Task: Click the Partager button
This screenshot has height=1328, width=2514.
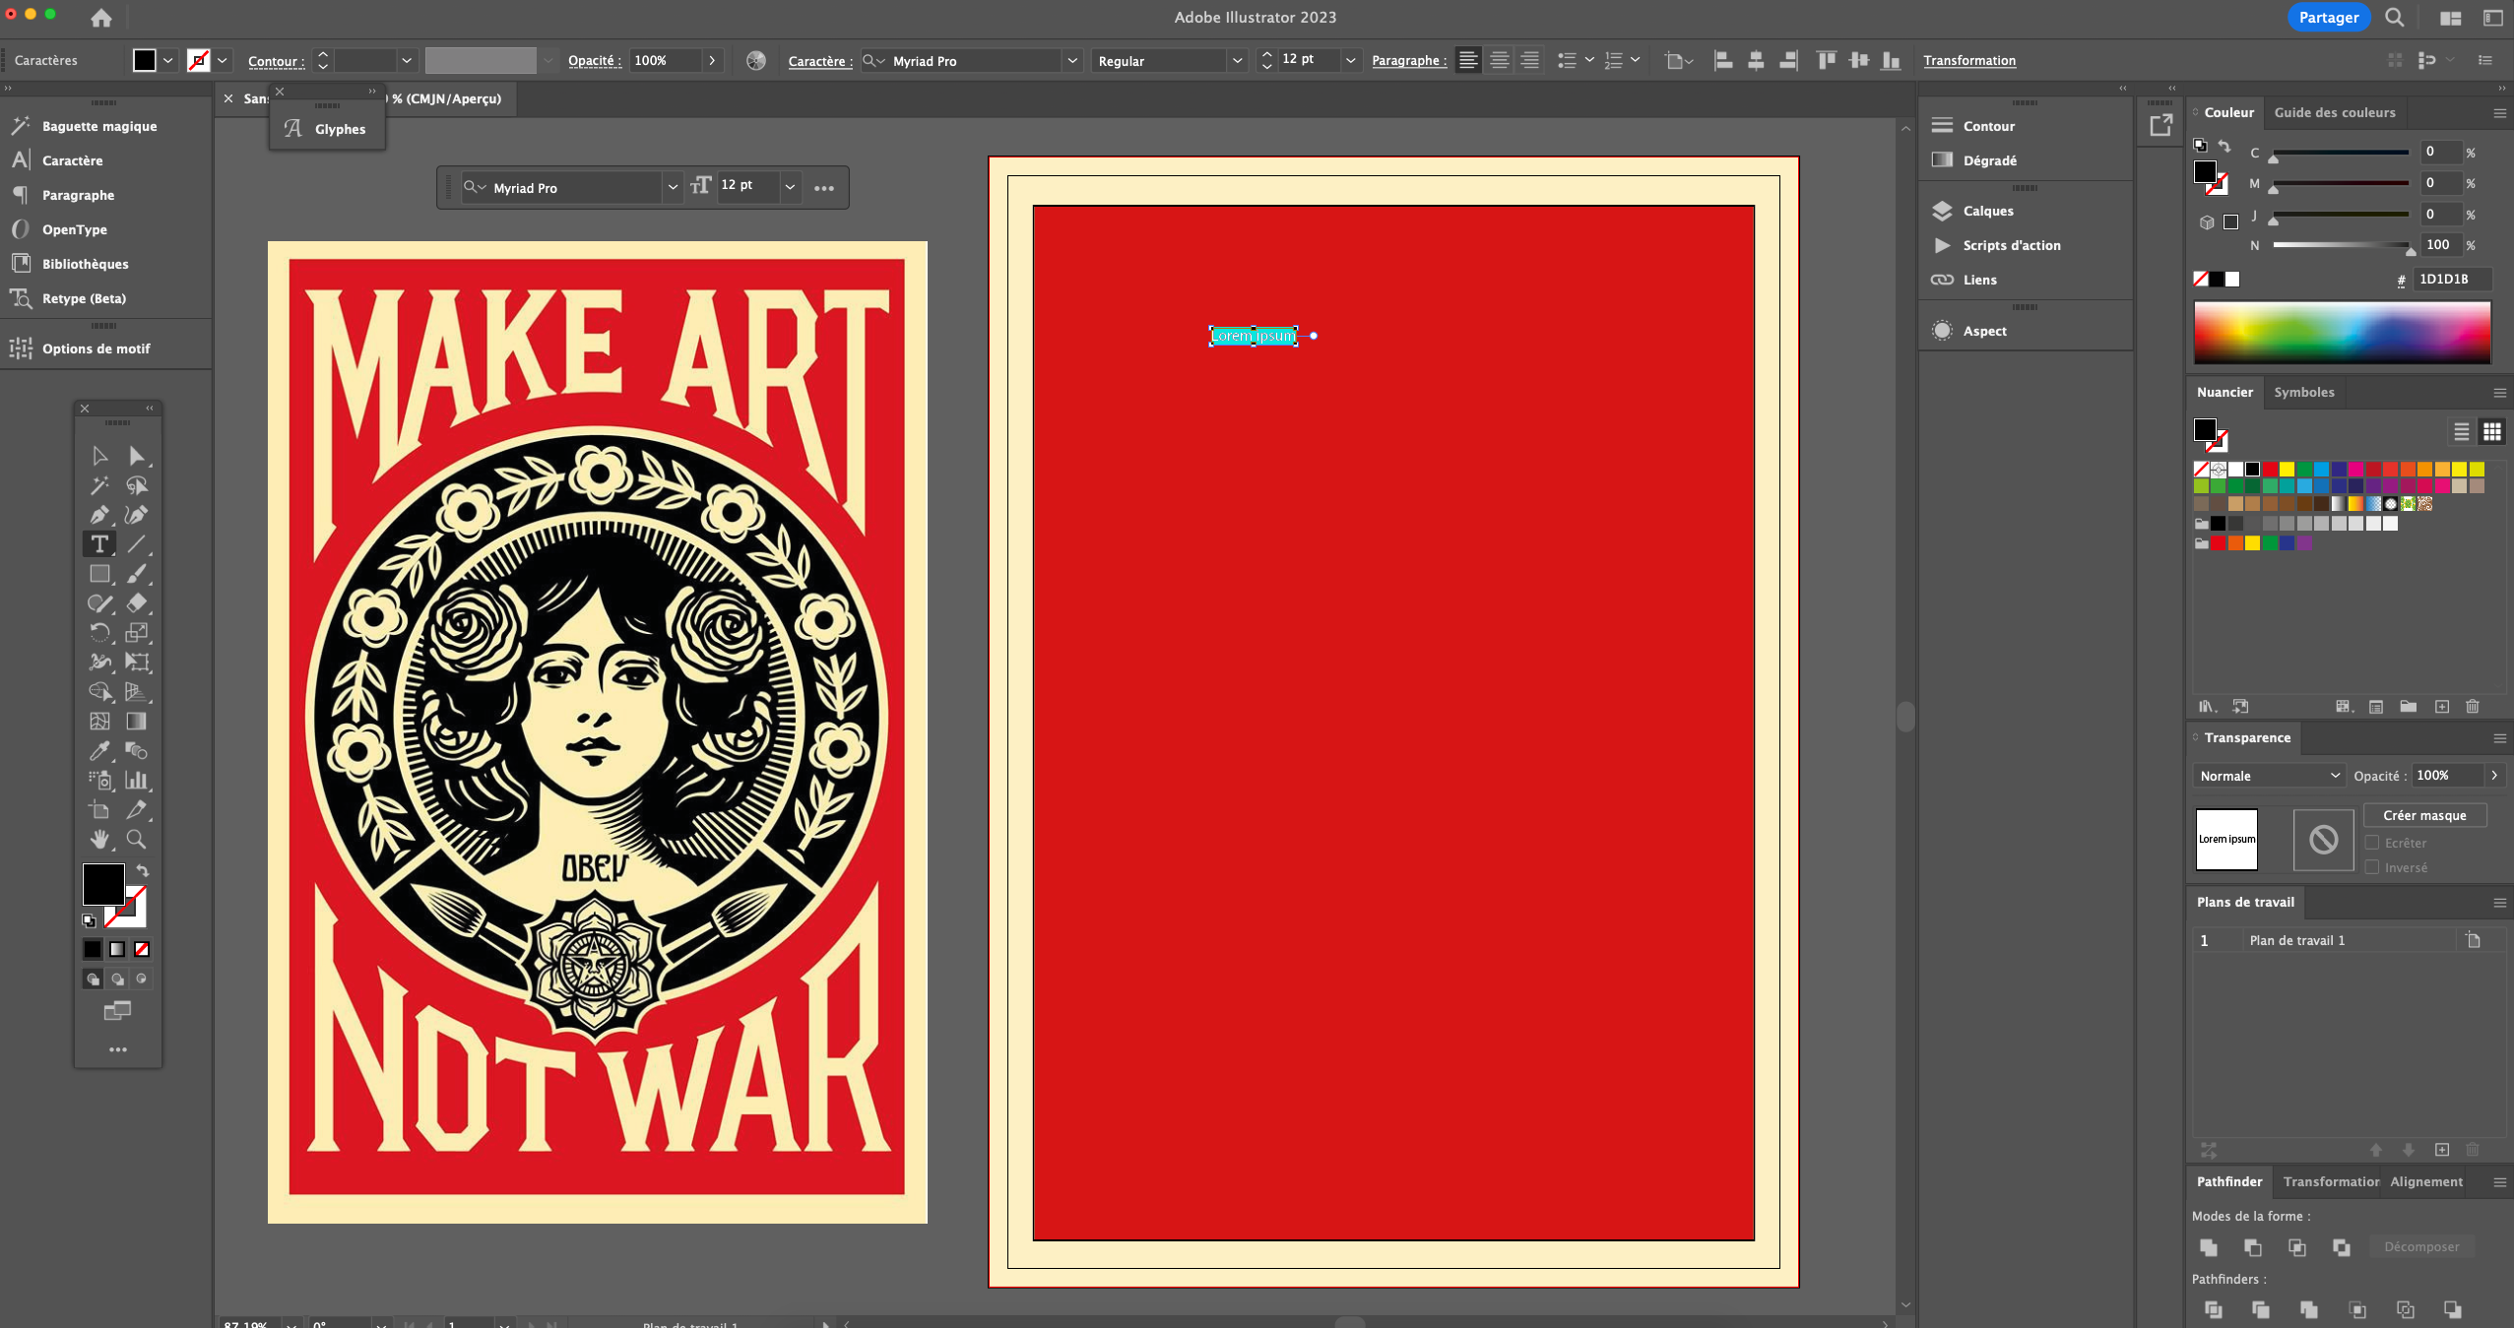Action: [2328, 18]
